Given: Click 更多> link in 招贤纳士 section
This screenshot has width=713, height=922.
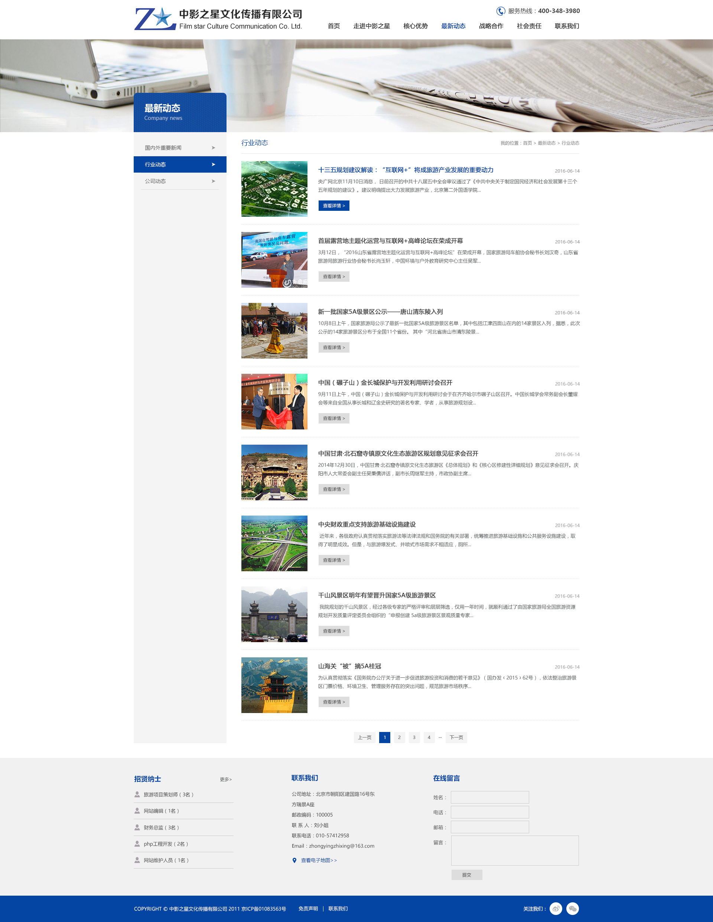Looking at the screenshot, I should pyautogui.click(x=225, y=779).
